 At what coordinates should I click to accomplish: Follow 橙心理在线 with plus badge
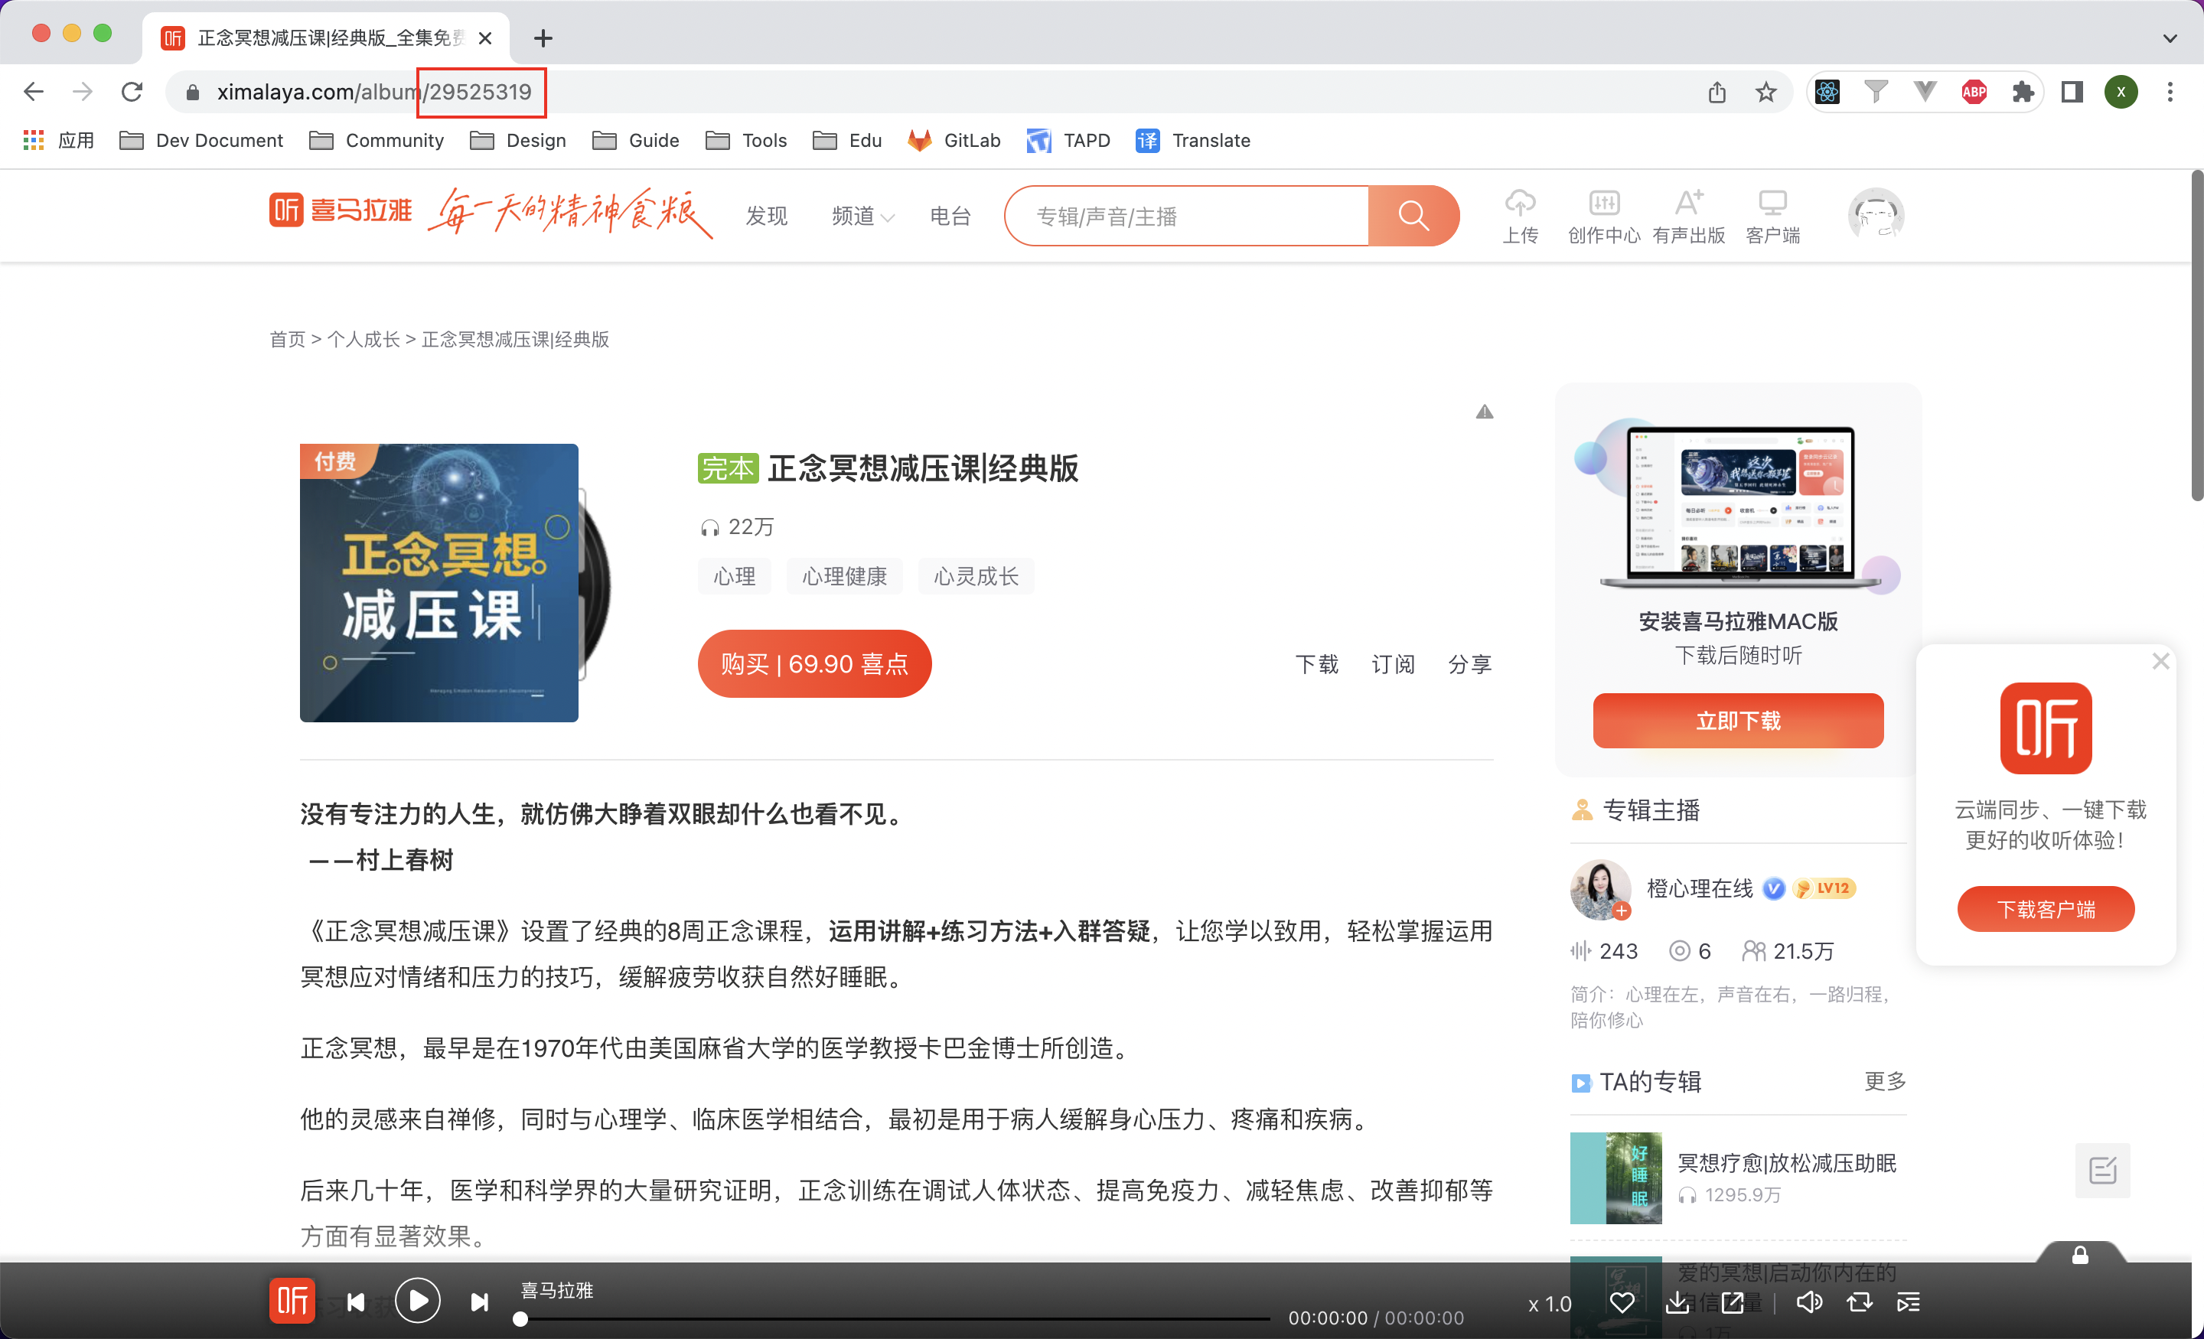pos(1622,911)
